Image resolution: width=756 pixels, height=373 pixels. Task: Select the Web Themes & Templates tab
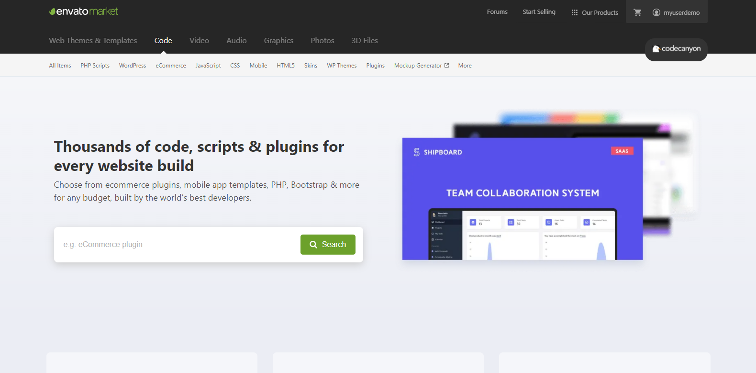pyautogui.click(x=93, y=41)
